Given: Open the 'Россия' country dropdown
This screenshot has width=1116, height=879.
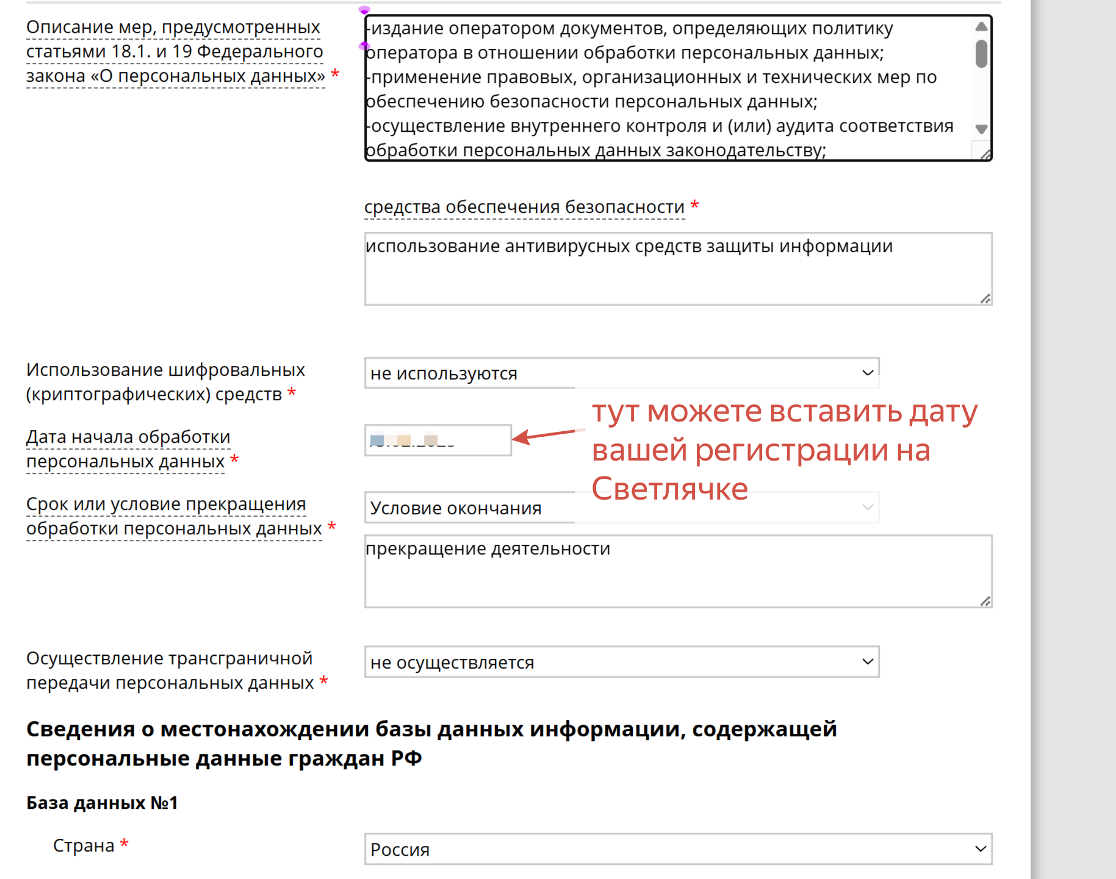Looking at the screenshot, I should [677, 849].
